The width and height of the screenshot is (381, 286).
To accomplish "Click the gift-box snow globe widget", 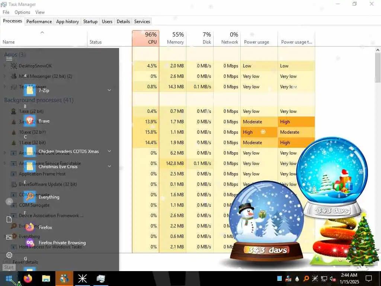I will 332,178.
